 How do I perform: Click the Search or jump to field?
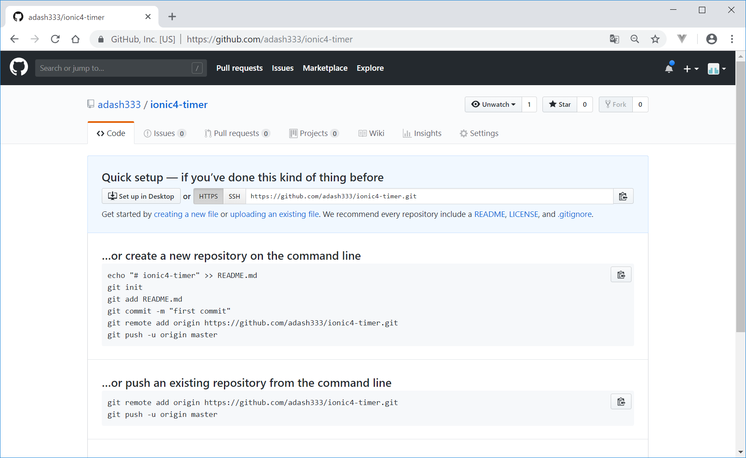coord(121,68)
